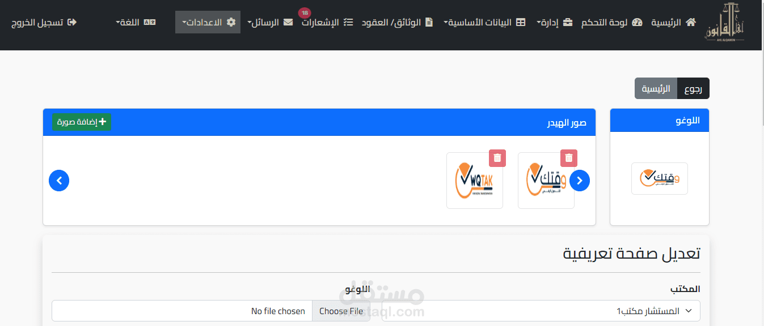Open the office selector showing المستشار مكتب1
Viewport: 764px width, 326px height.
point(541,311)
